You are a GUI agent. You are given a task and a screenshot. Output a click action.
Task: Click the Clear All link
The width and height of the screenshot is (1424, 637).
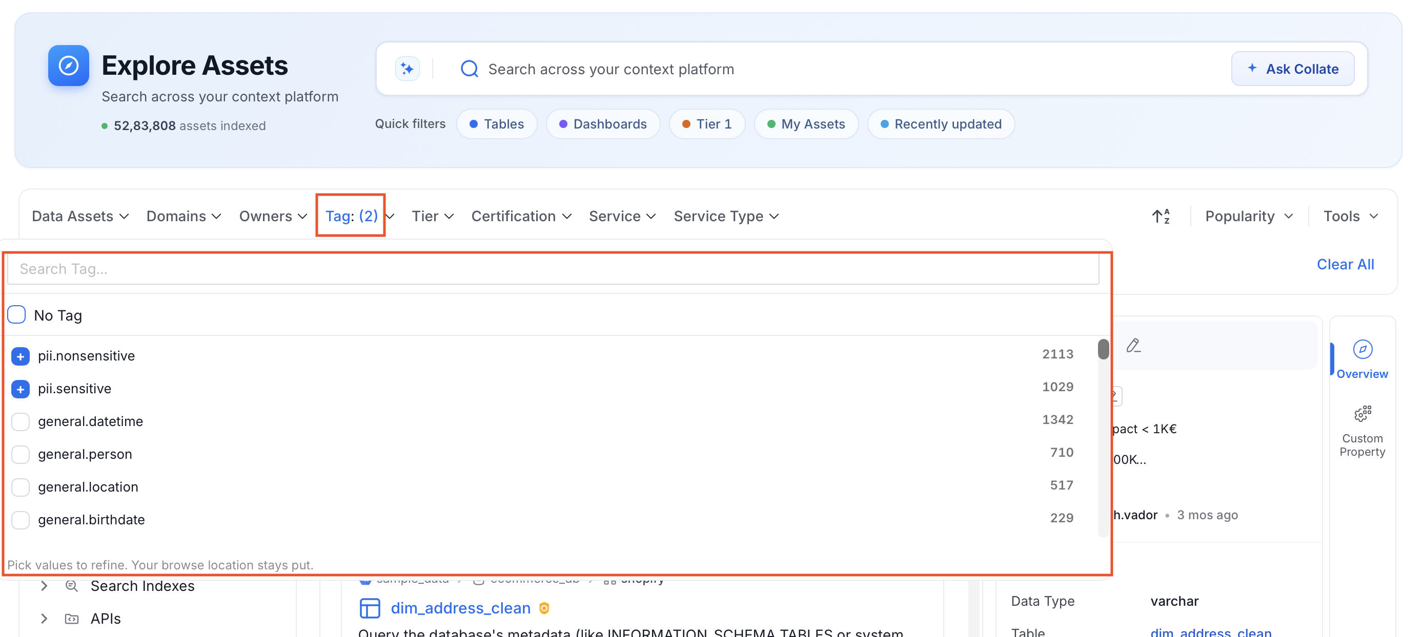tap(1345, 264)
